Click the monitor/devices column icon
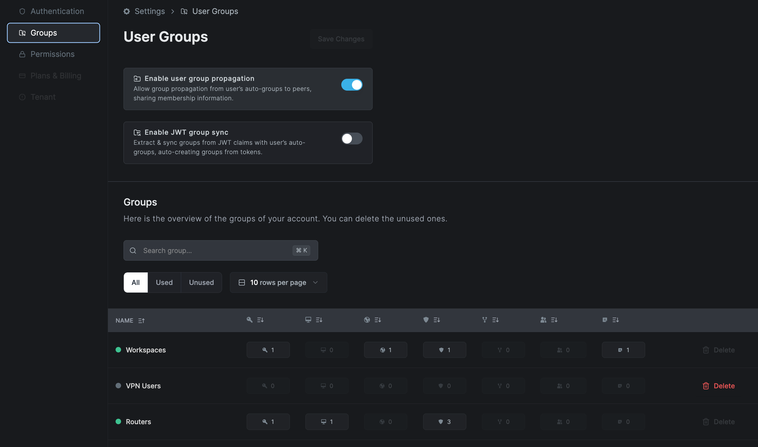This screenshot has width=758, height=447. (x=308, y=320)
